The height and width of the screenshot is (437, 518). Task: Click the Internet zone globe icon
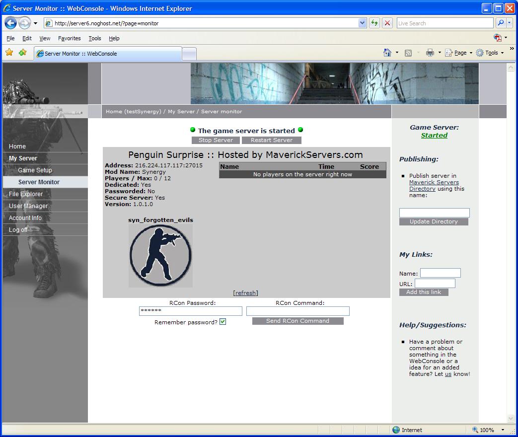(x=396, y=430)
